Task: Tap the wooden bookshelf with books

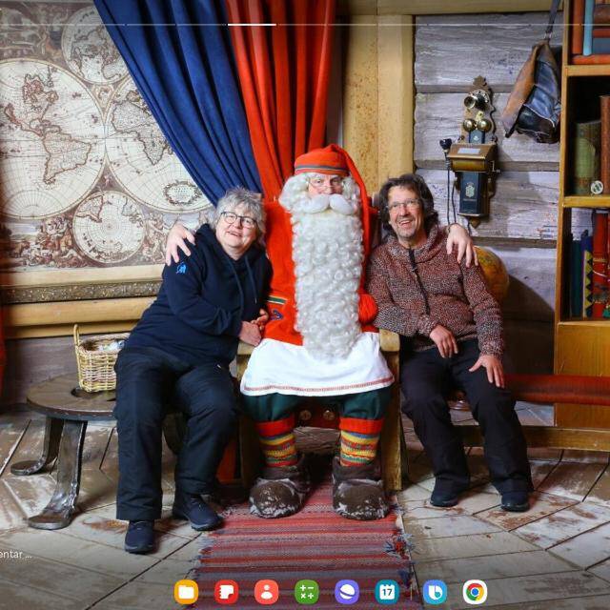Action: 583,191
